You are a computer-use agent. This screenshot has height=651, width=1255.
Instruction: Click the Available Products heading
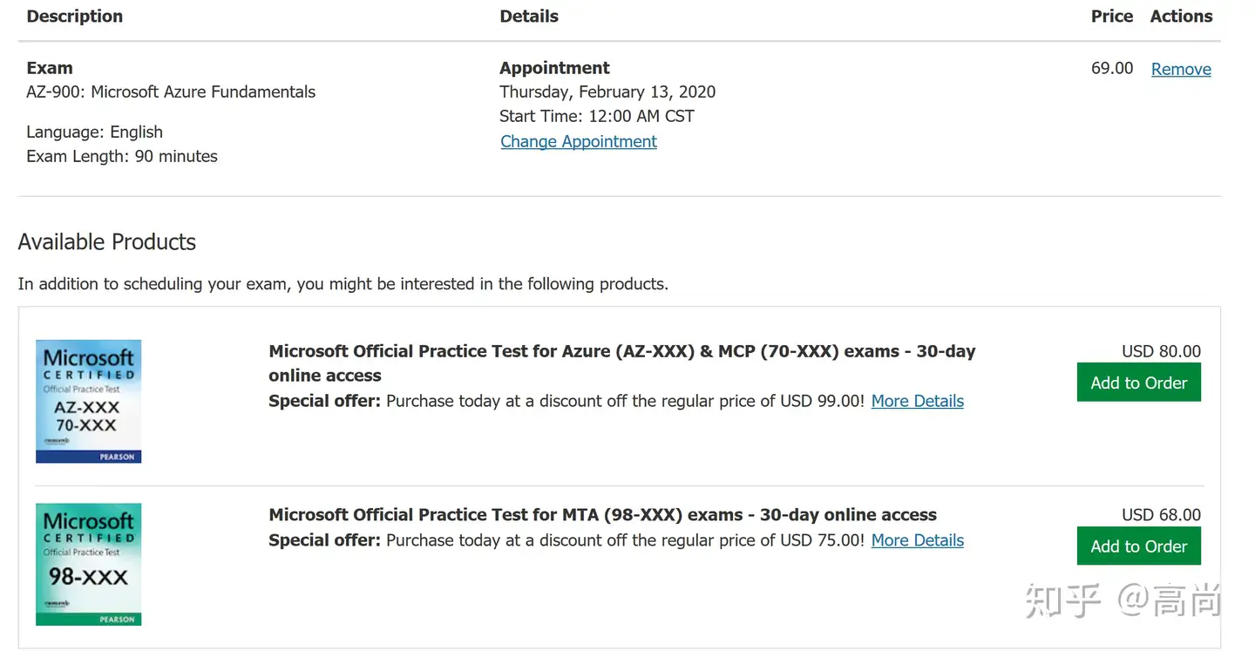(x=107, y=241)
